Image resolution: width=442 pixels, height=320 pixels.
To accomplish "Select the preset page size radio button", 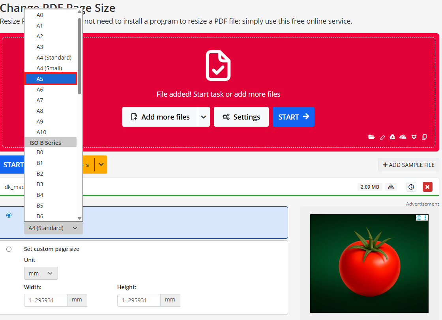I will (9, 215).
